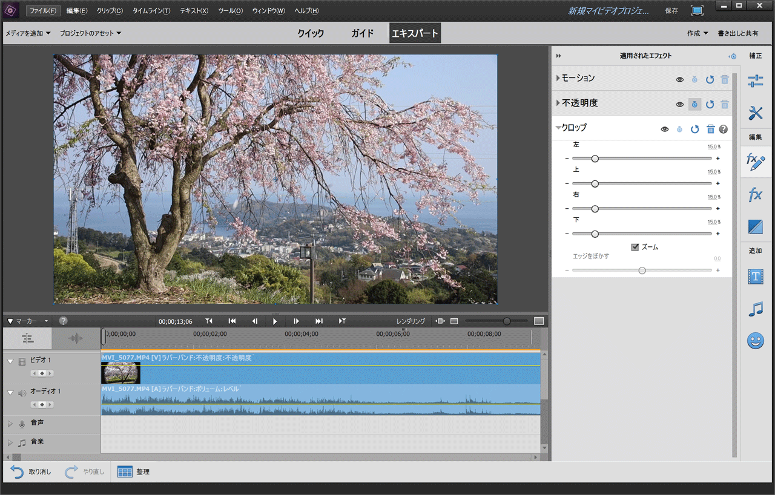Click the fit-to-visible-timeline icon

point(441,321)
